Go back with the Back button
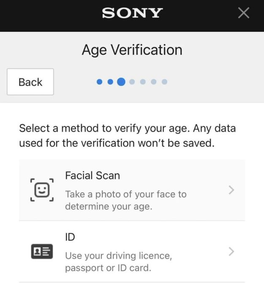The image size is (264, 287). (x=30, y=82)
